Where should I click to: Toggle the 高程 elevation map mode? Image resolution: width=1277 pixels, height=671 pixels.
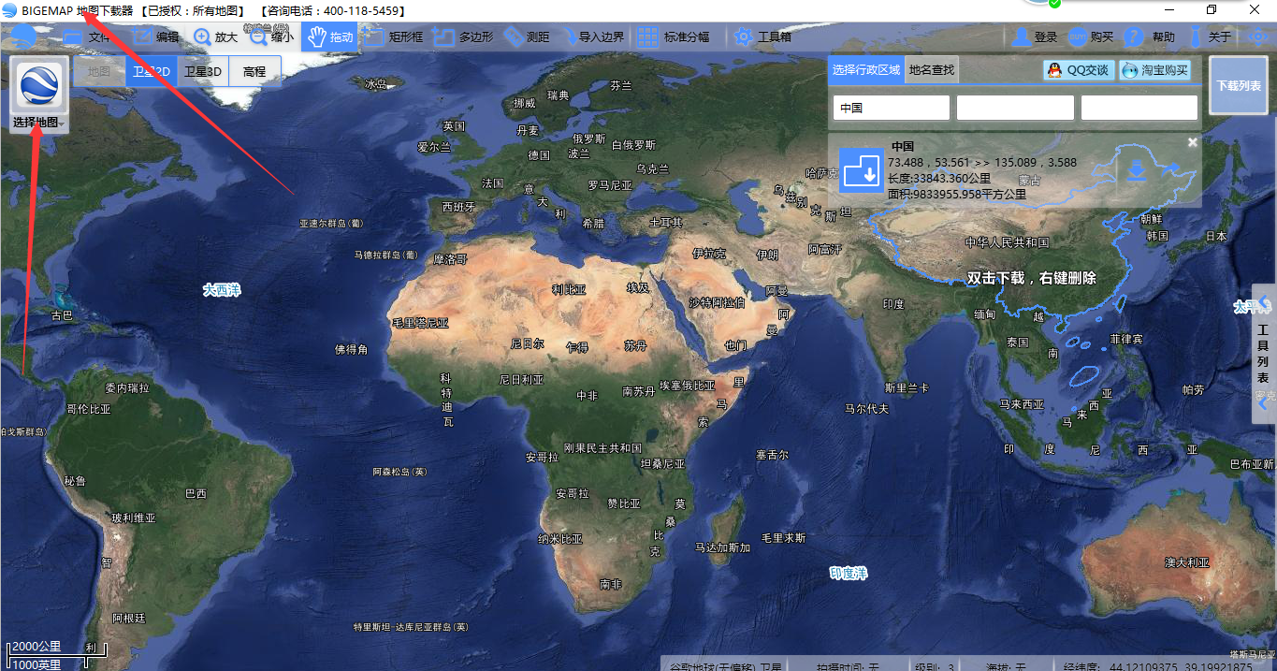[x=254, y=71]
